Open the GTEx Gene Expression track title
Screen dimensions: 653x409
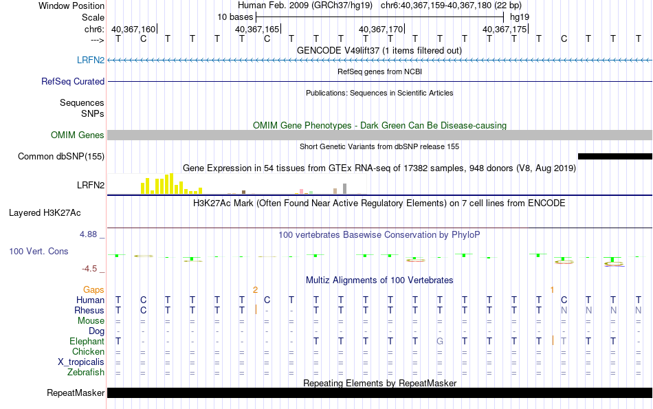[x=379, y=168]
